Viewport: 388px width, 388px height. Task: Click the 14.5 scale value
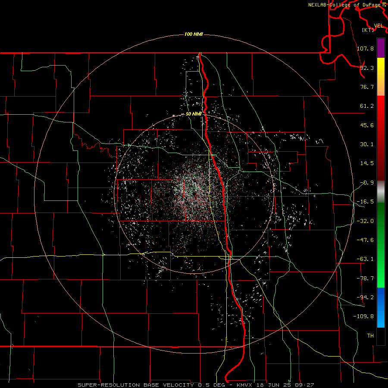367,163
